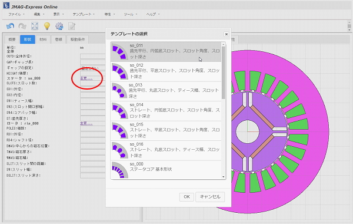Switch to the 材料 tab
Image resolution: width=353 pixels, height=224 pixels.
coord(43,39)
